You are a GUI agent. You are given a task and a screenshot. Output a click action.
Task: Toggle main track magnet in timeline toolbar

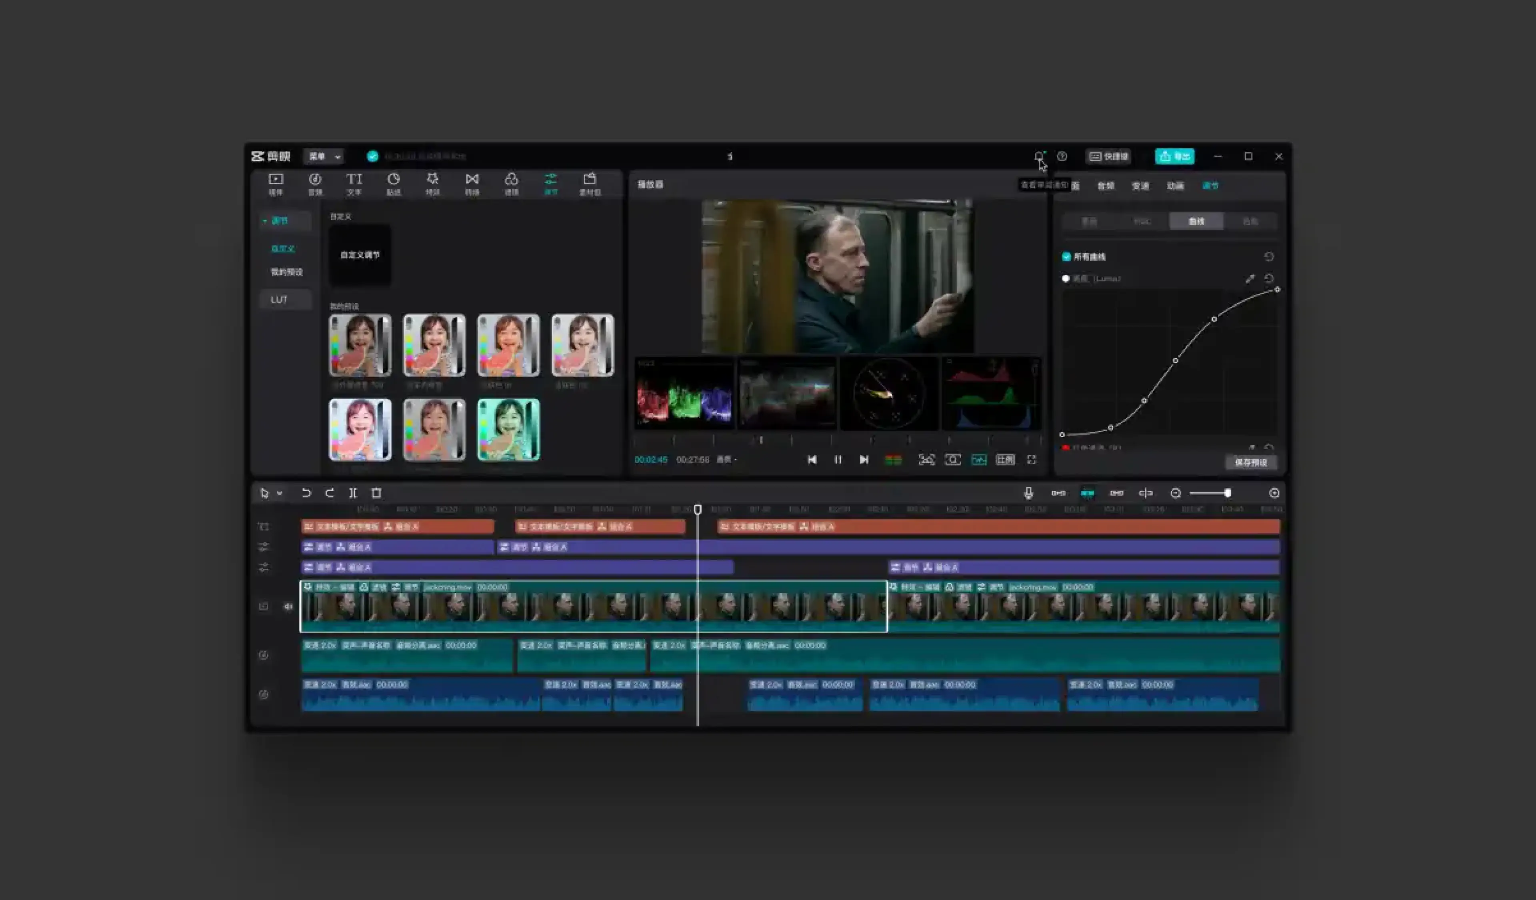1058,493
